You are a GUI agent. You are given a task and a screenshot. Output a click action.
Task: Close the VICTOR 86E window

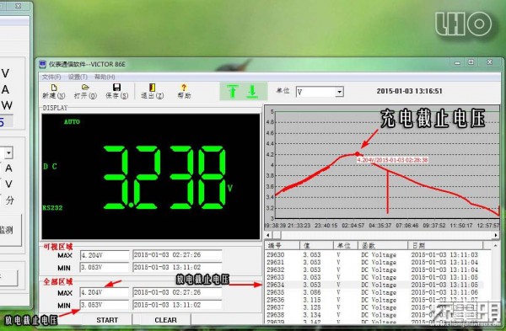[489, 61]
